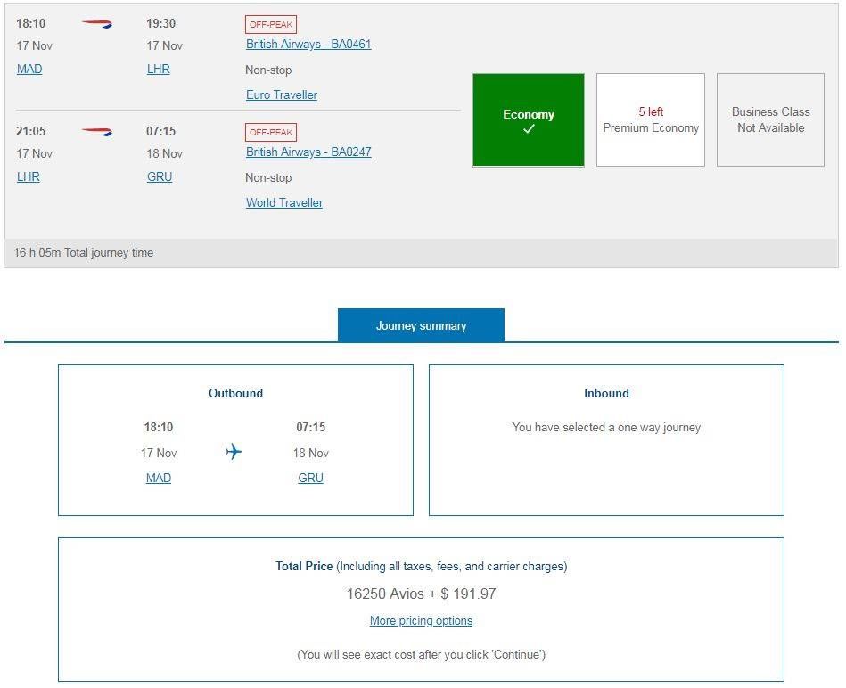Click the MAD departure airport link at 18:10
The width and height of the screenshot is (846, 688).
pos(29,69)
